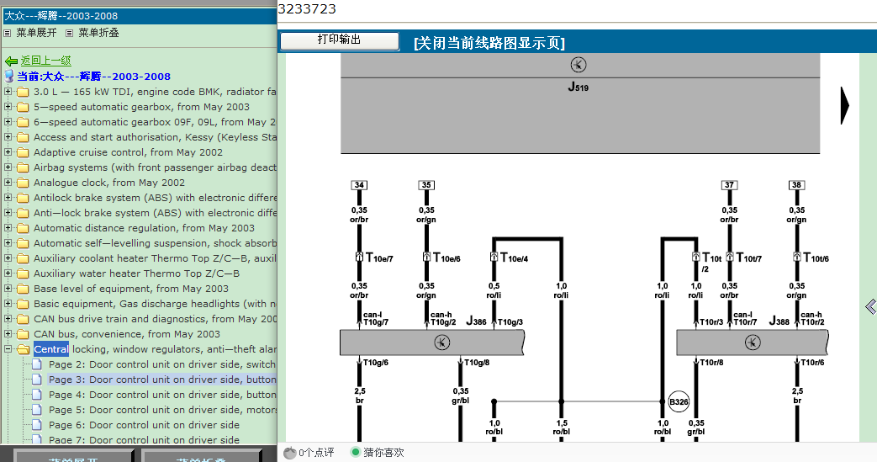Click folder icon of Auxiliary coolant heater
The height and width of the screenshot is (462, 877).
pyautogui.click(x=23, y=258)
